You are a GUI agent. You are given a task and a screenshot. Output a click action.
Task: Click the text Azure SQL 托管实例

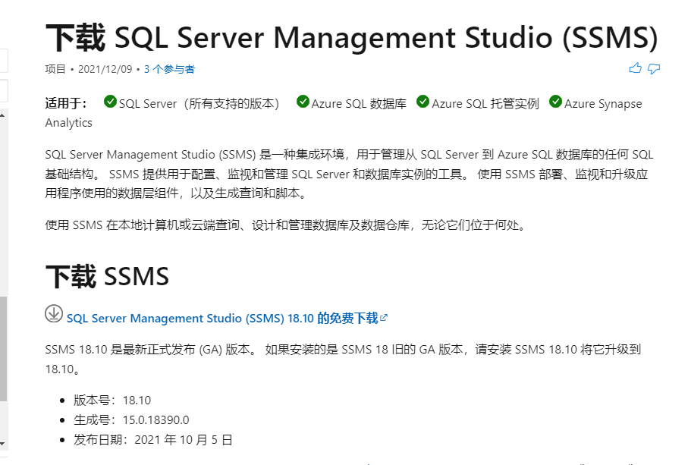pos(485,104)
